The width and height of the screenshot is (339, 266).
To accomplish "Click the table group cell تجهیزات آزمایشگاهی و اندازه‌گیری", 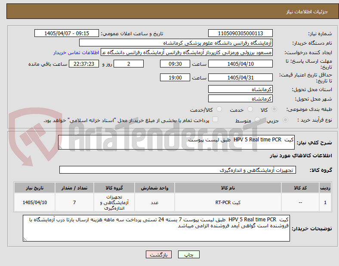I will (114, 202).
